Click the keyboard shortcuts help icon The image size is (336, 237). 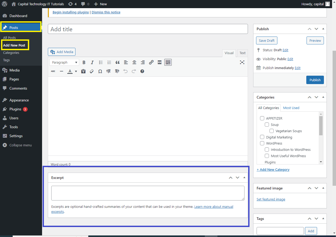pos(142,71)
